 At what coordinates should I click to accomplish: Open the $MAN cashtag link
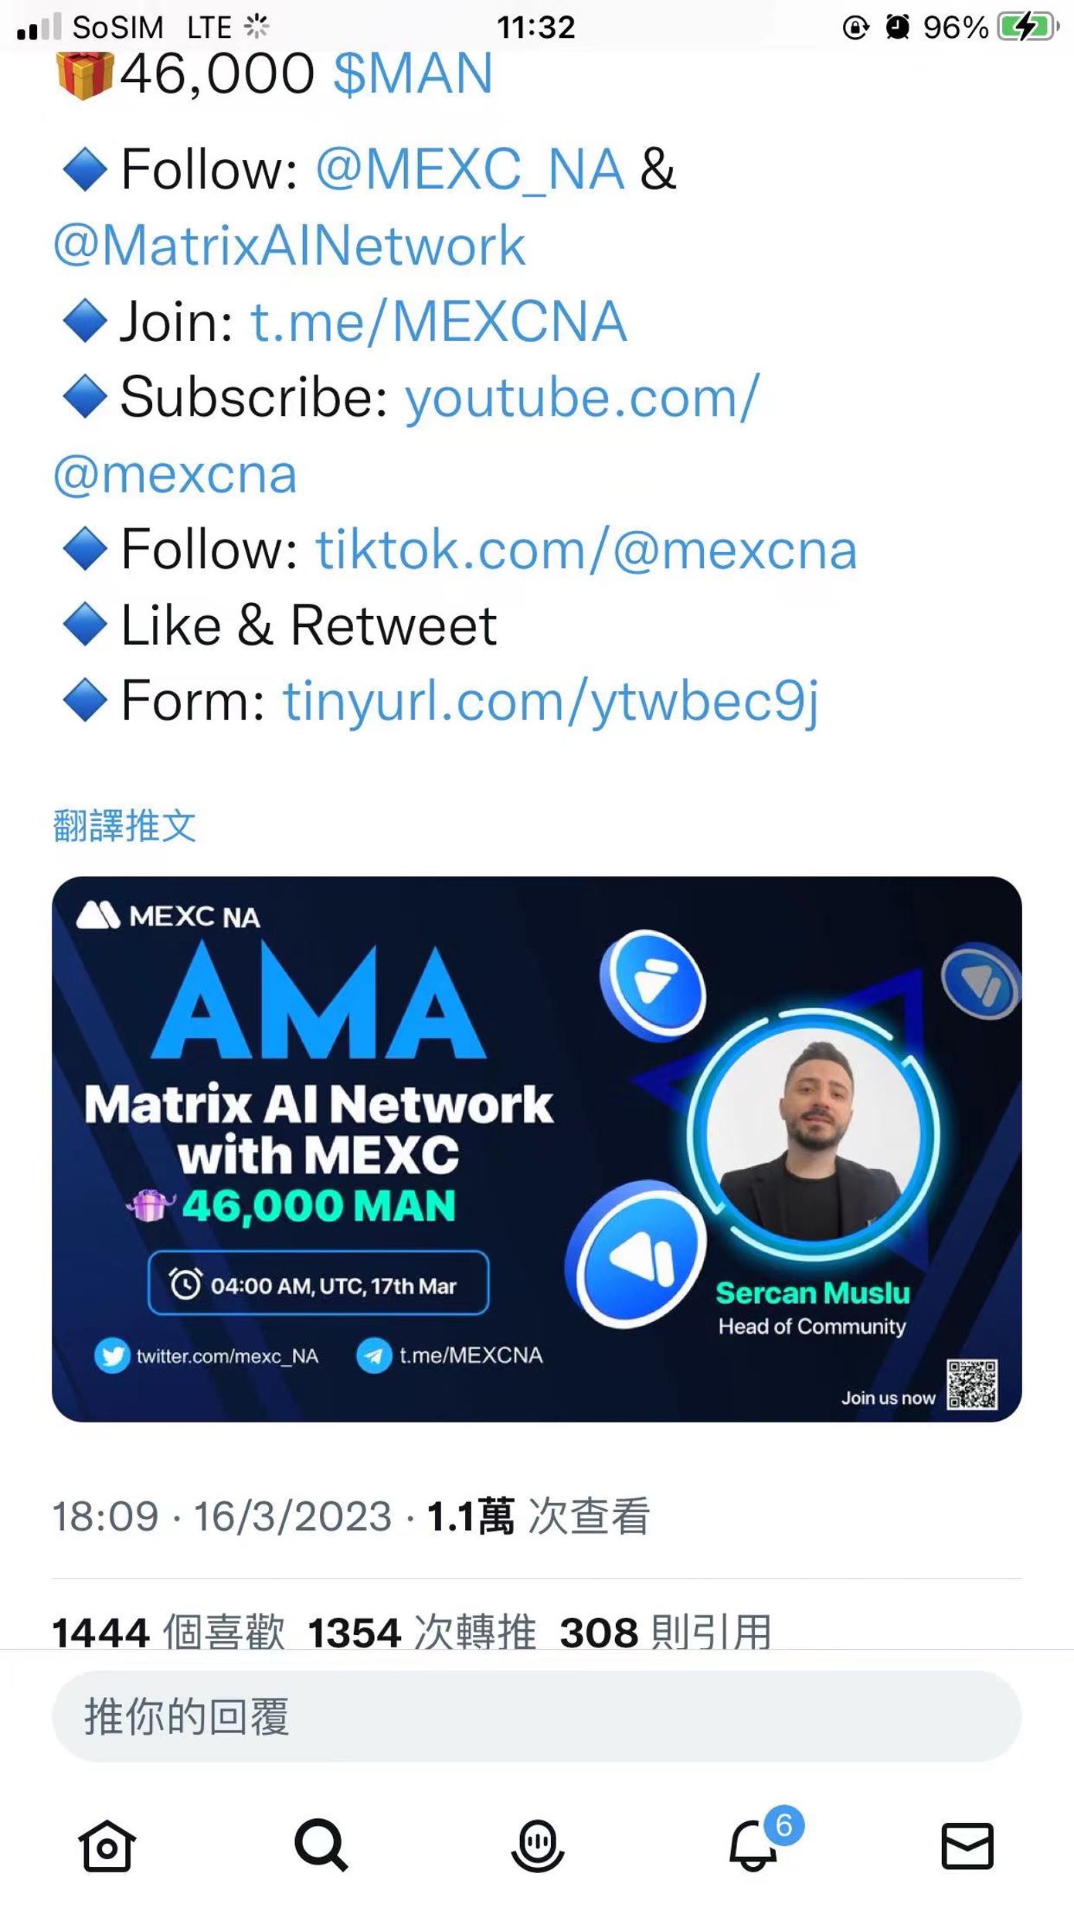413,74
